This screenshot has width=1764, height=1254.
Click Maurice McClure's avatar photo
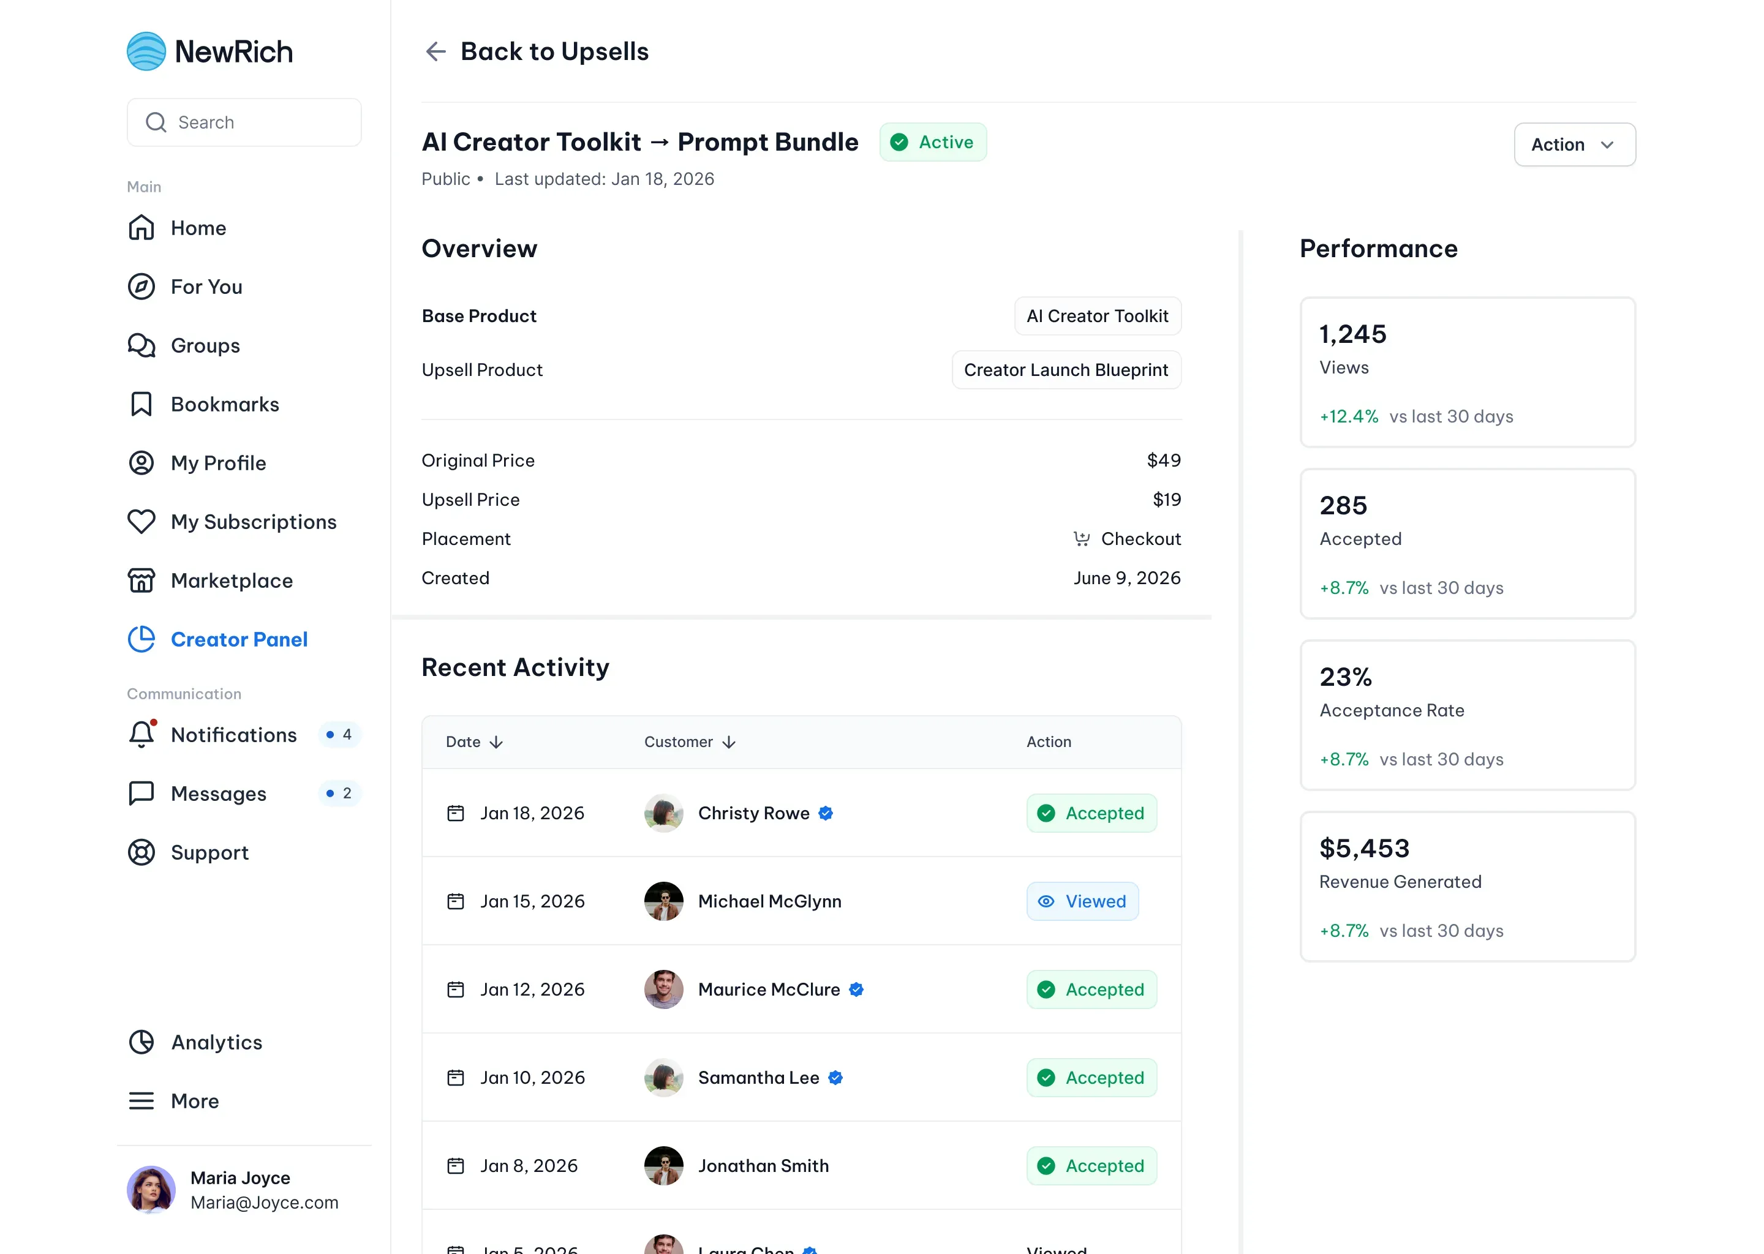point(663,989)
